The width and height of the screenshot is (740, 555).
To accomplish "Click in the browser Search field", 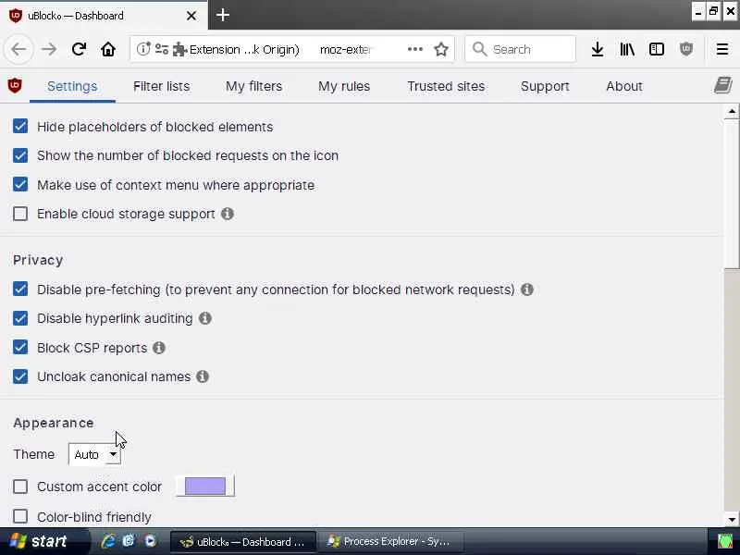I will (520, 49).
